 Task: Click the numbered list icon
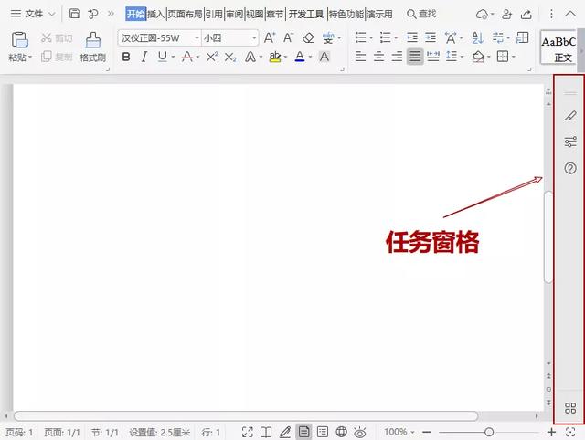[385, 37]
